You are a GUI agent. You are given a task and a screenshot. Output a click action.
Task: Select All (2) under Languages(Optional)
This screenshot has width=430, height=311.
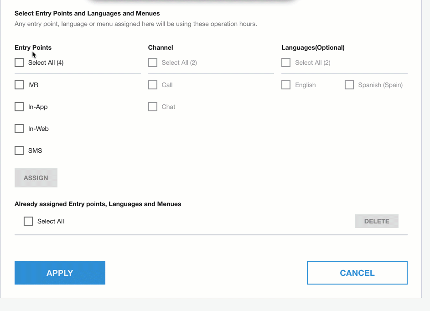285,62
